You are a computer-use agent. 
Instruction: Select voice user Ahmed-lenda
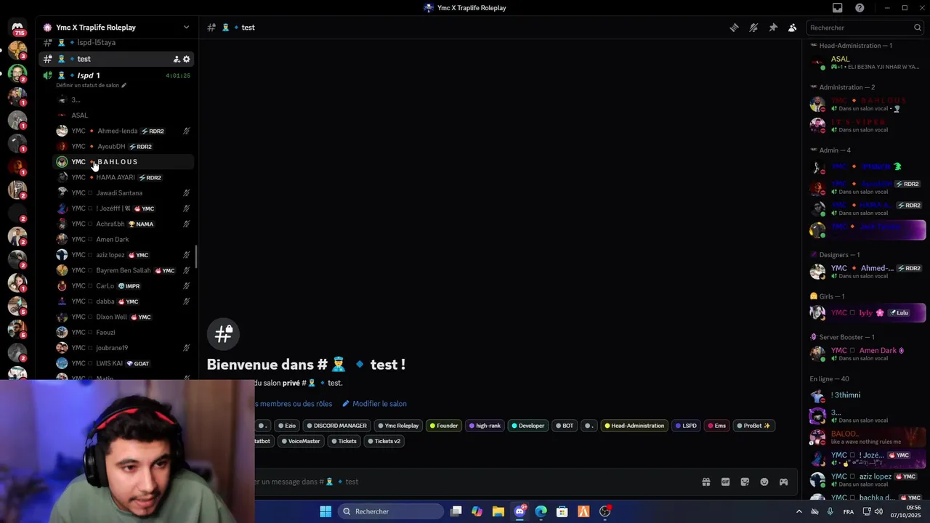pyautogui.click(x=124, y=131)
